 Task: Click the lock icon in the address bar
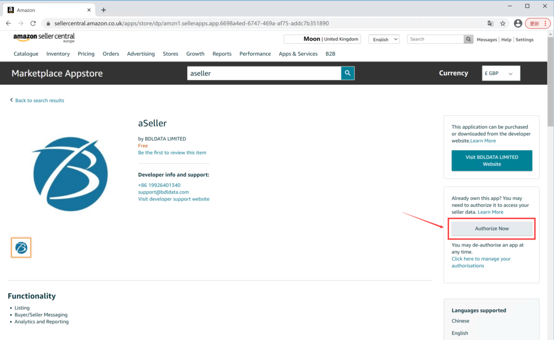[x=48, y=23]
